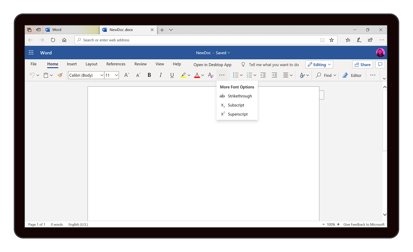
Task: Click the Styles icon
Action: (x=302, y=75)
